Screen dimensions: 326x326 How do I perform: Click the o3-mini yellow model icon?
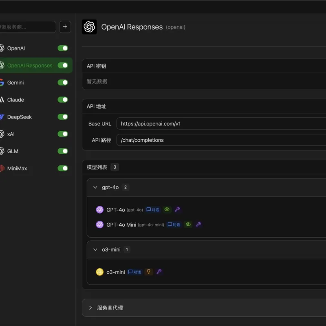click(x=100, y=272)
